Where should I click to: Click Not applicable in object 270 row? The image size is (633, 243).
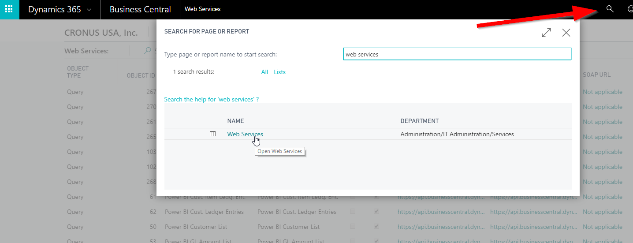(603, 107)
